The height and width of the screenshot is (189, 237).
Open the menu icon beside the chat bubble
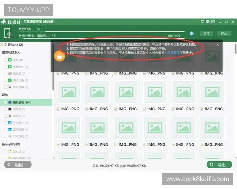[x=213, y=22]
